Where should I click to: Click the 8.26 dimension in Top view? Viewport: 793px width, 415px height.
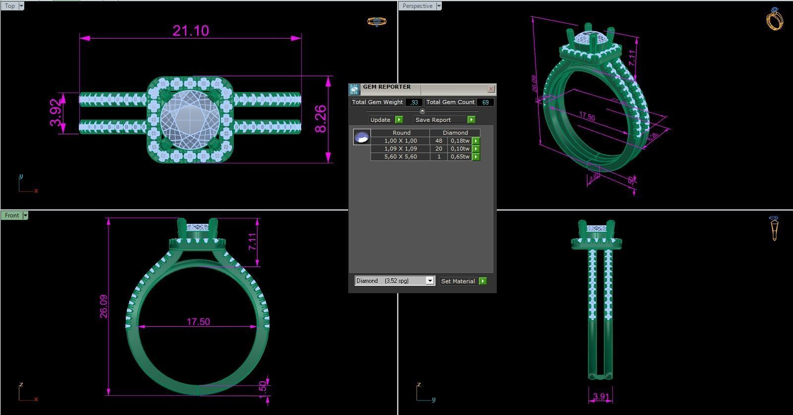click(320, 119)
